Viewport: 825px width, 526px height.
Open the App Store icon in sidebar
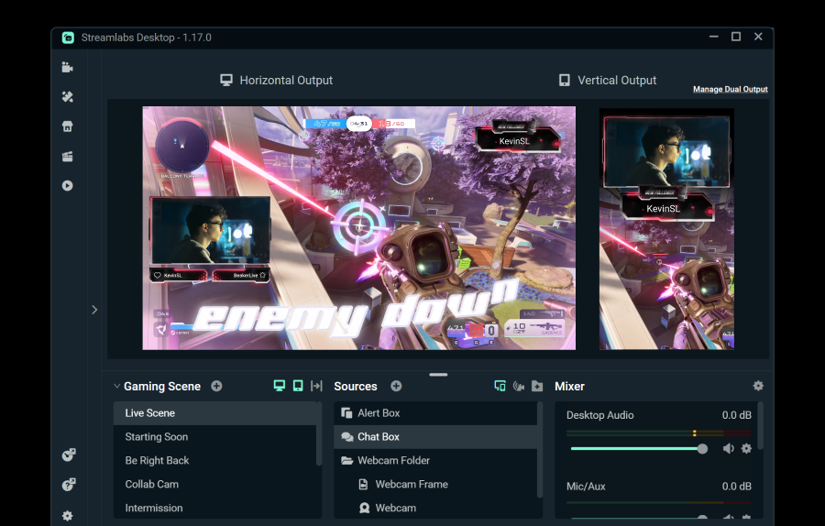coord(67,126)
